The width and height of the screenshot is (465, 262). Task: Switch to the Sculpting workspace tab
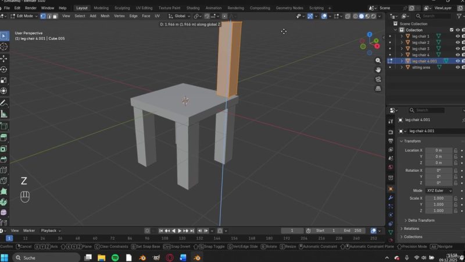[122, 8]
